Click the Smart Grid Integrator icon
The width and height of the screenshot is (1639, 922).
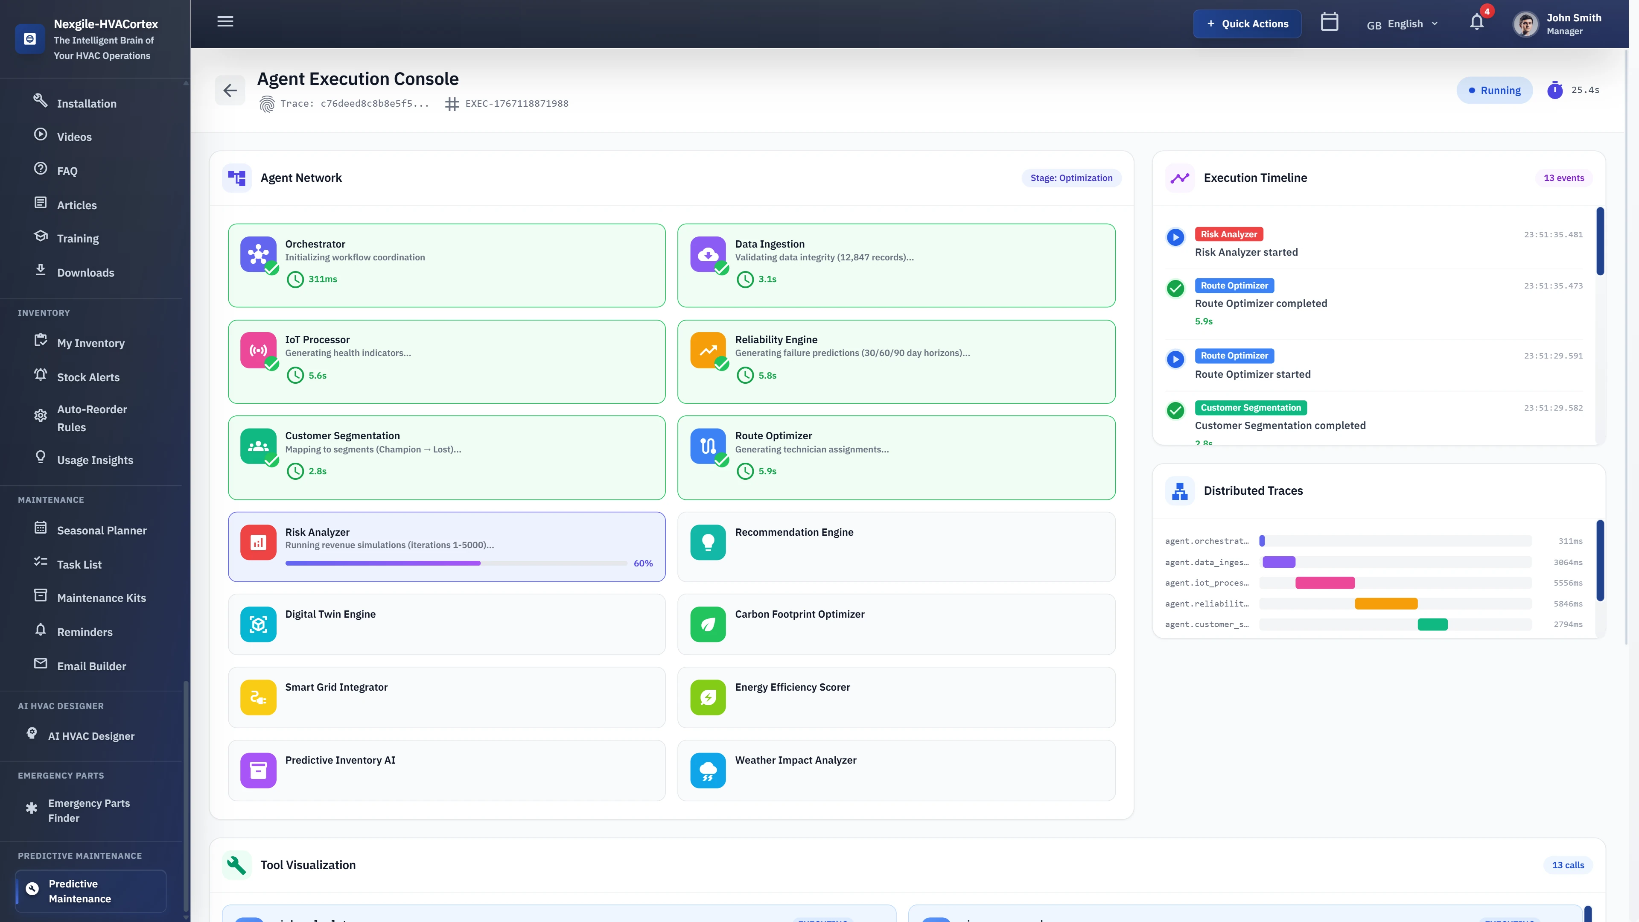tap(258, 697)
